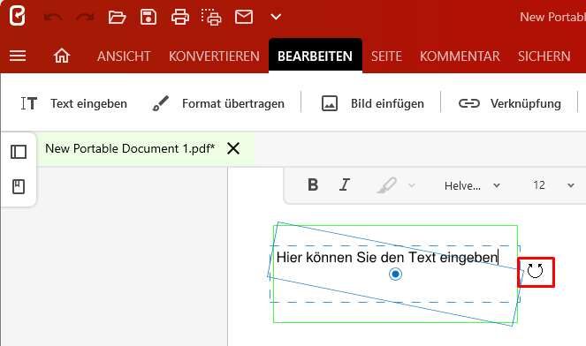The width and height of the screenshot is (586, 346).
Task: Switch to the ANSICHT tab
Action: pos(124,56)
